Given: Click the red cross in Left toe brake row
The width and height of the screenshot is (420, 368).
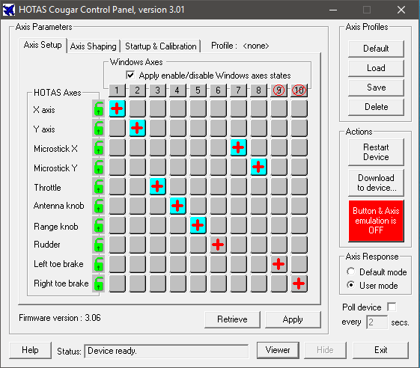Looking at the screenshot, I should [x=279, y=264].
